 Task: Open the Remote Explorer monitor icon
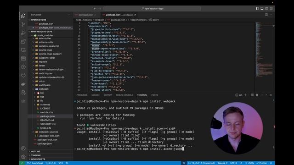[23, 50]
